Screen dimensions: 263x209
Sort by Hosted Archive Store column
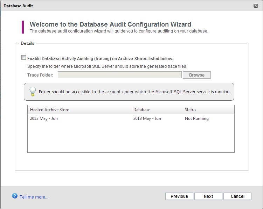point(49,110)
